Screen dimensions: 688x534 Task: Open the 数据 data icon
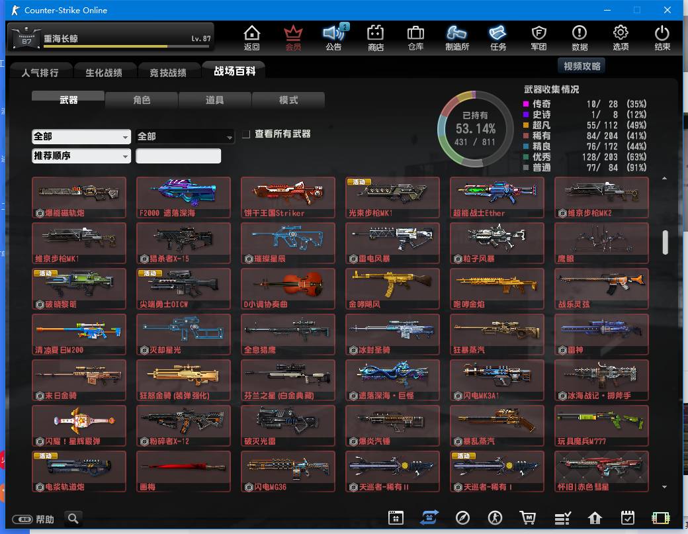[580, 38]
